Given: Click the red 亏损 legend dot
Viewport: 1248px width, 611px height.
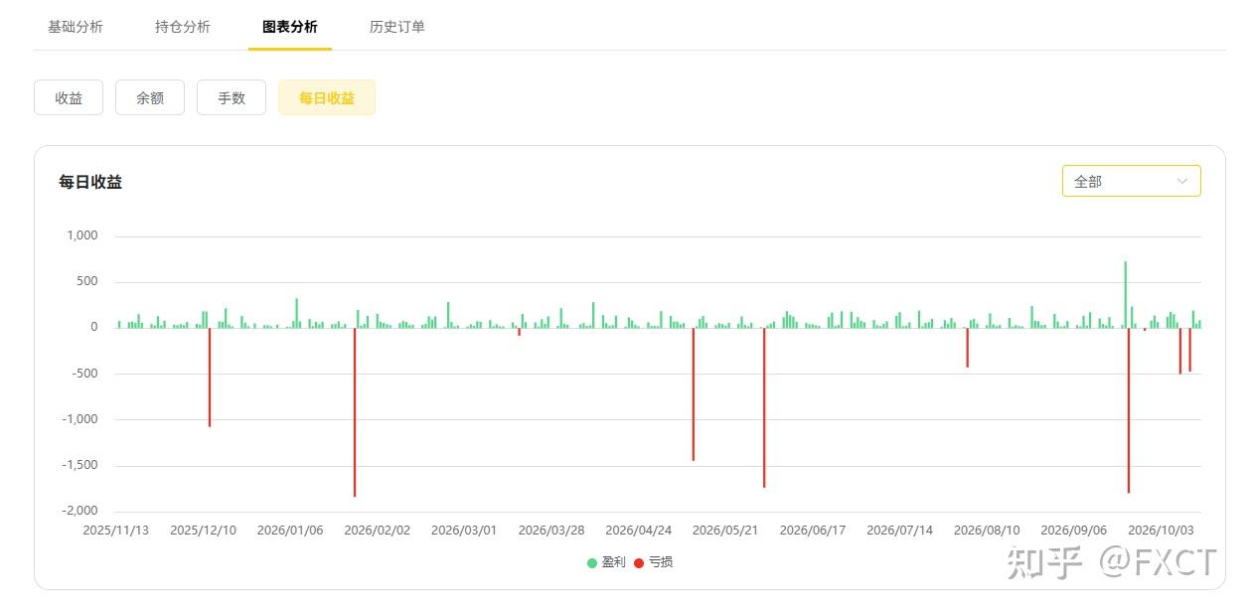Looking at the screenshot, I should coord(639,563).
